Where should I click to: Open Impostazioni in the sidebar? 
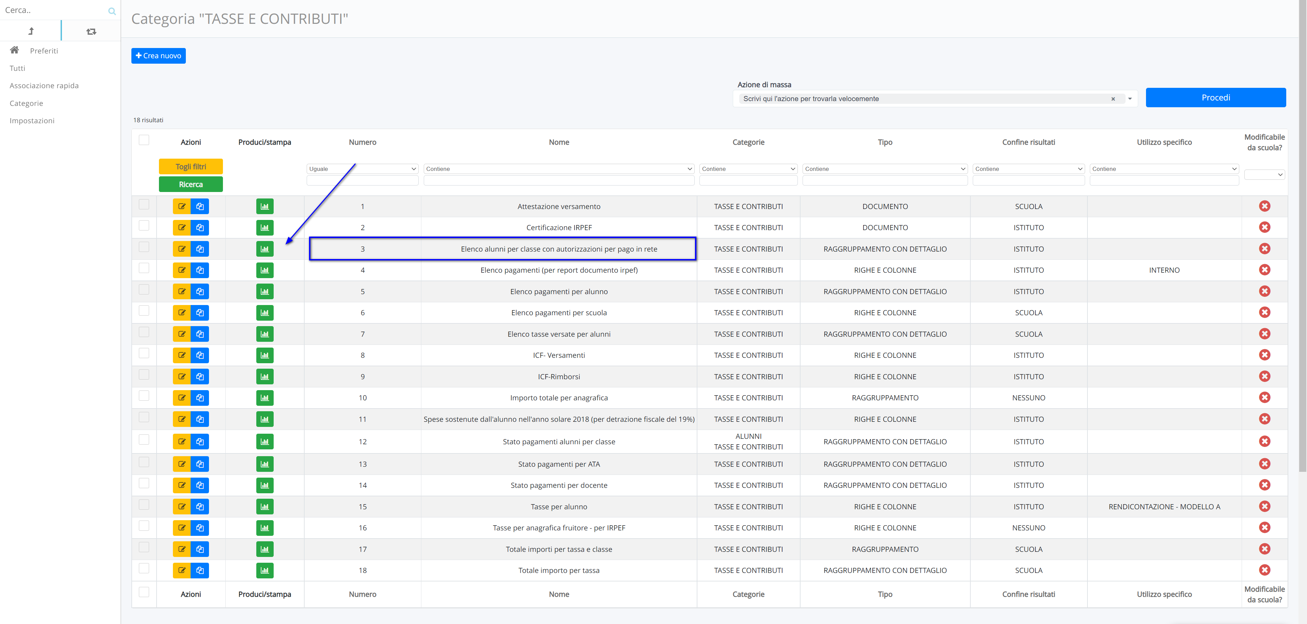point(32,121)
